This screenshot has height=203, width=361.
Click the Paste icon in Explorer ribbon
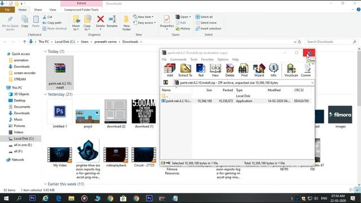point(36,21)
